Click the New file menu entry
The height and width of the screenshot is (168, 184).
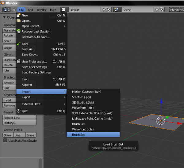tap(42, 15)
